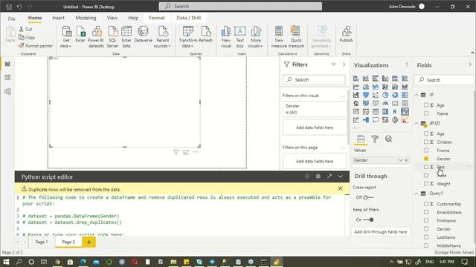Open the Format ribbon tab
476x267 pixels.
(x=157, y=18)
